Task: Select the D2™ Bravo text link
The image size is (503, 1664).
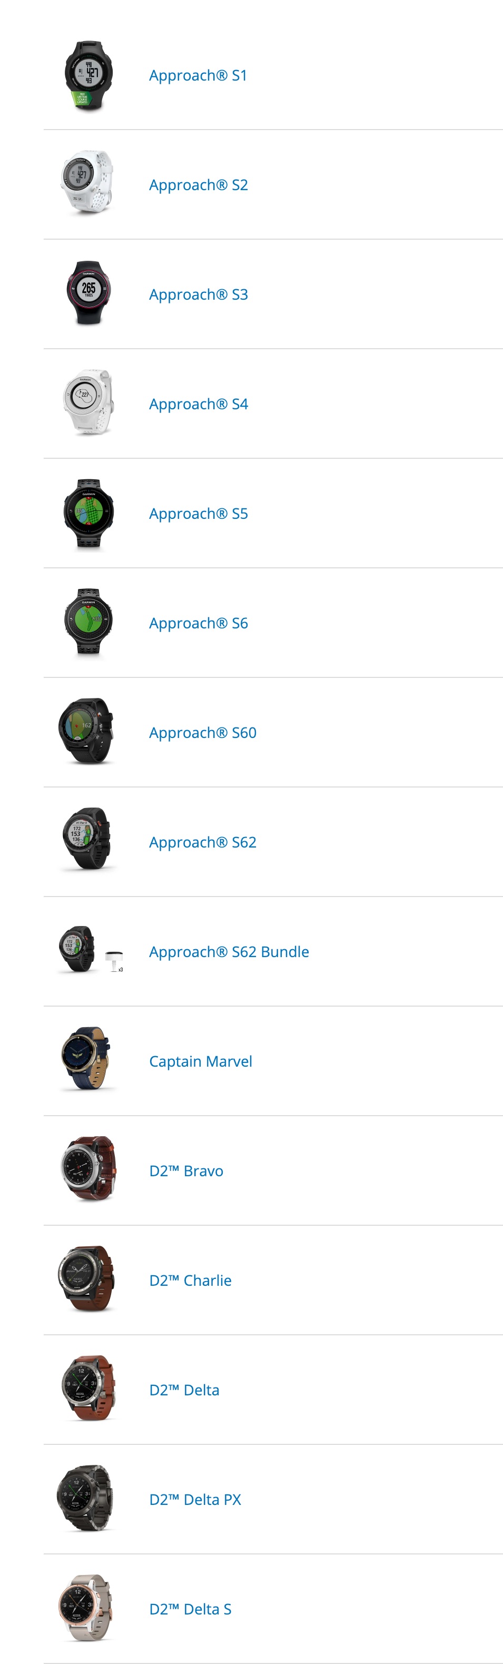Action: click(186, 1171)
